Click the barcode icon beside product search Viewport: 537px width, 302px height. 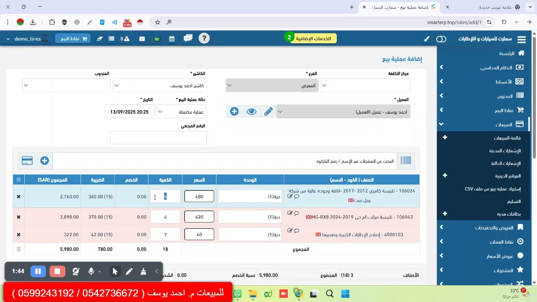tap(406, 161)
